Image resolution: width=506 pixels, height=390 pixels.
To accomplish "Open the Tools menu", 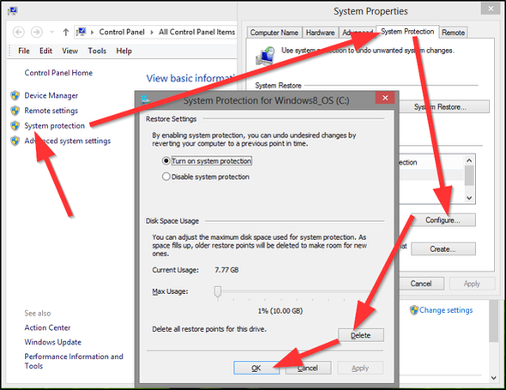I will coord(97,51).
